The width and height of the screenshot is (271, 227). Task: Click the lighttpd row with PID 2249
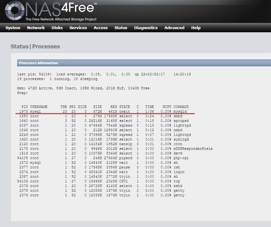(105, 135)
